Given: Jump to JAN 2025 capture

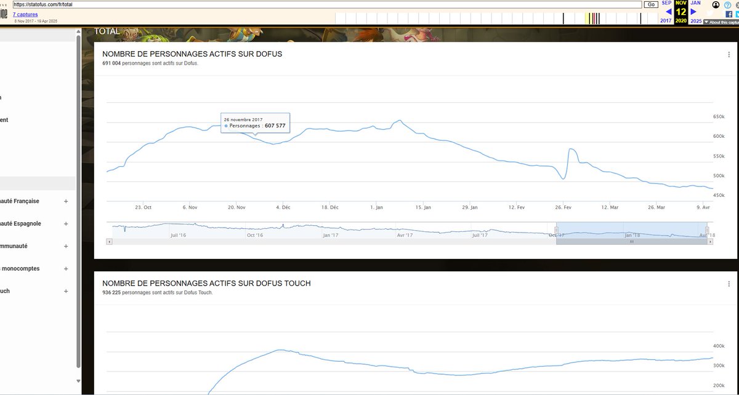Looking at the screenshot, I should pos(696,3).
